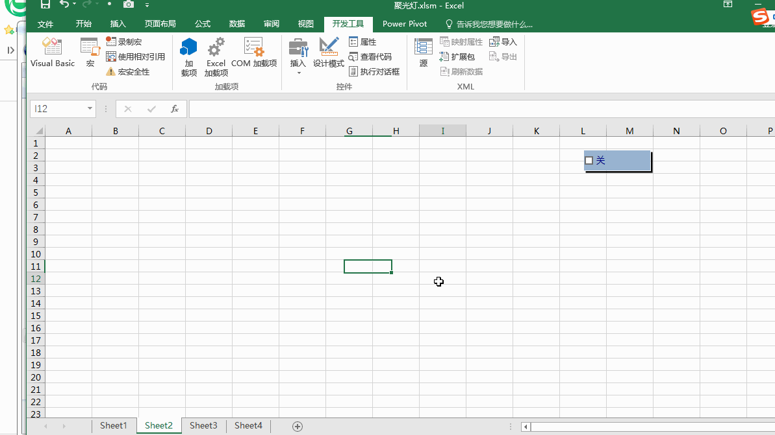This screenshot has width=775, height=435.
Task: Open control Properties (属性)
Action: (x=362, y=42)
